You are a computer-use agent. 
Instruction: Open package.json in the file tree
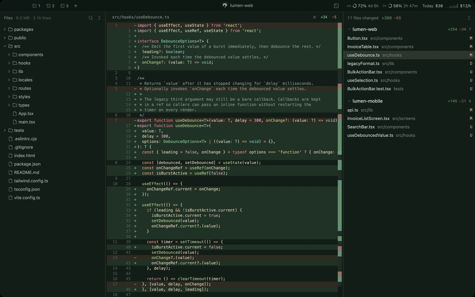click(x=53, y=164)
